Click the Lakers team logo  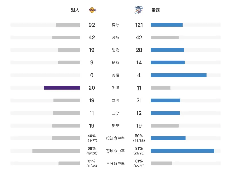92,10
